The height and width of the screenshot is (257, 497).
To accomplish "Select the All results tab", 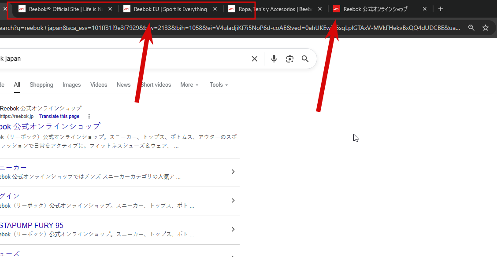I will coord(17,85).
